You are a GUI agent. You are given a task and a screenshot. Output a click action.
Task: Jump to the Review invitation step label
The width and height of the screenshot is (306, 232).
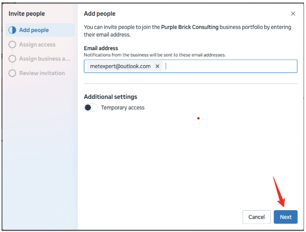tap(42, 73)
